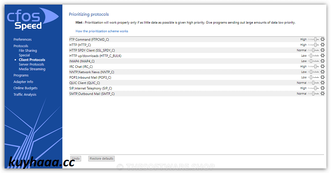The image size is (331, 173).
Task: Select SMTP,Outbound Mail (SMTP_C) text
Action: pos(92,94)
